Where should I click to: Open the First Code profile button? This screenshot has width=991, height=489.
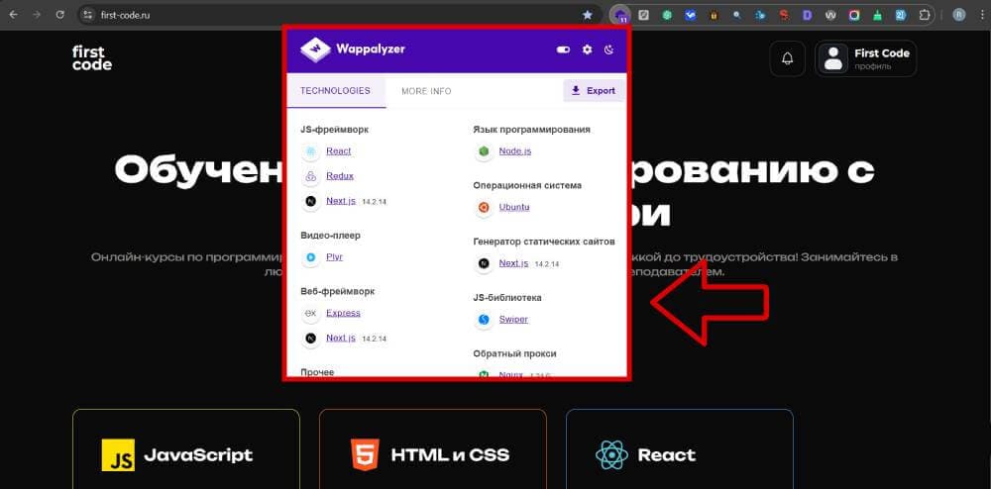tap(865, 58)
